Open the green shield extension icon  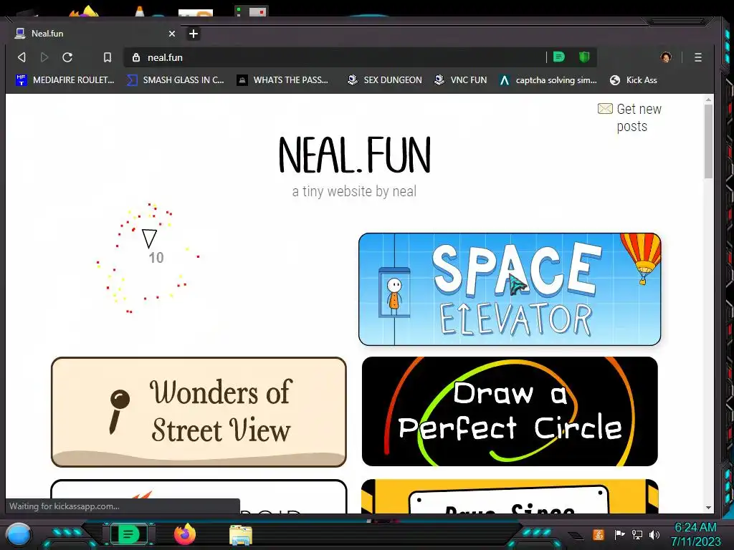pyautogui.click(x=583, y=57)
